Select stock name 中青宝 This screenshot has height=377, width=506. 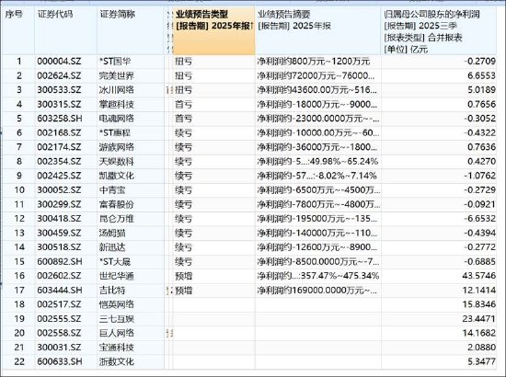(x=112, y=190)
